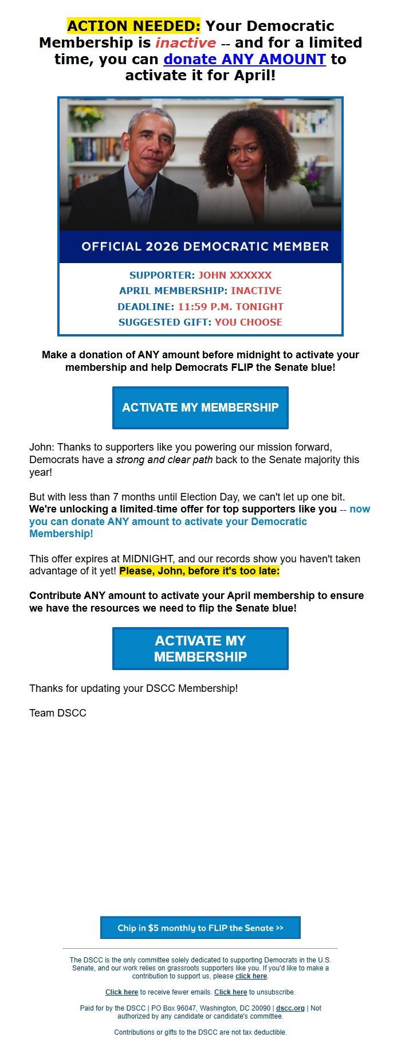Image resolution: width=401 pixels, height=1053 pixels.
Task: Click the first ACTIVATE MY MEMBERSHIP button
Action: (200, 408)
